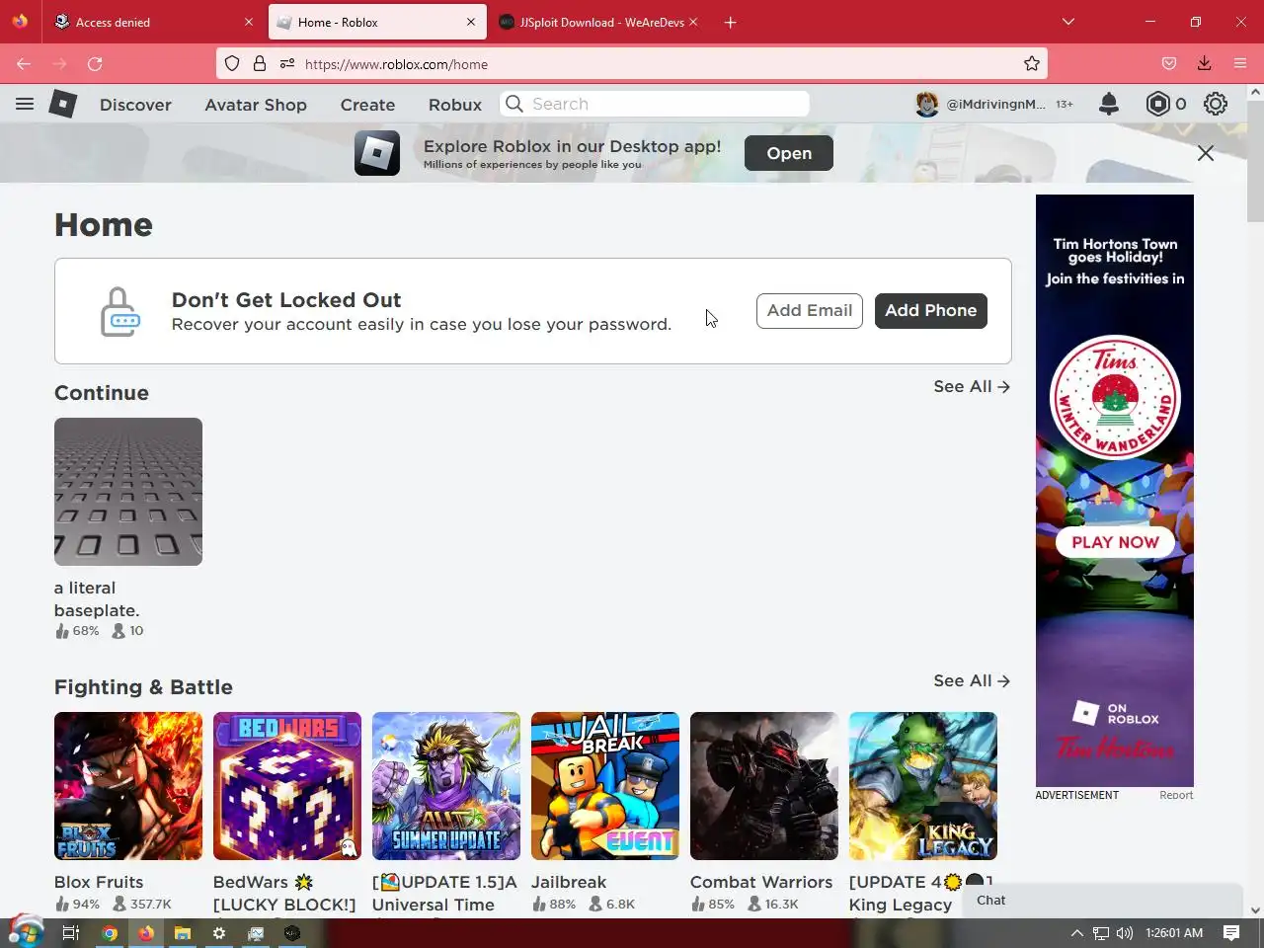Click Open desktop app button
This screenshot has height=948, width=1264.
789,153
